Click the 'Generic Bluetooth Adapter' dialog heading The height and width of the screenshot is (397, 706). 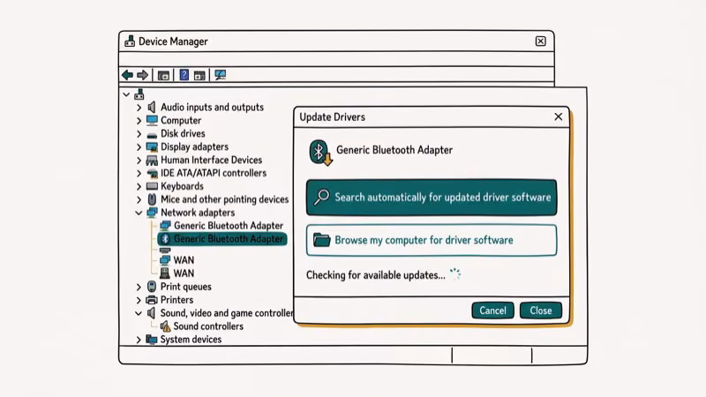pyautogui.click(x=394, y=150)
